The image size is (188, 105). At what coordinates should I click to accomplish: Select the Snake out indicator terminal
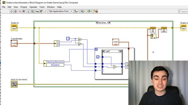[x=183, y=28]
